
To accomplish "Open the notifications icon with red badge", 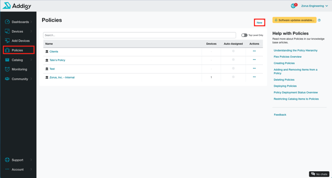I will click(x=294, y=6).
